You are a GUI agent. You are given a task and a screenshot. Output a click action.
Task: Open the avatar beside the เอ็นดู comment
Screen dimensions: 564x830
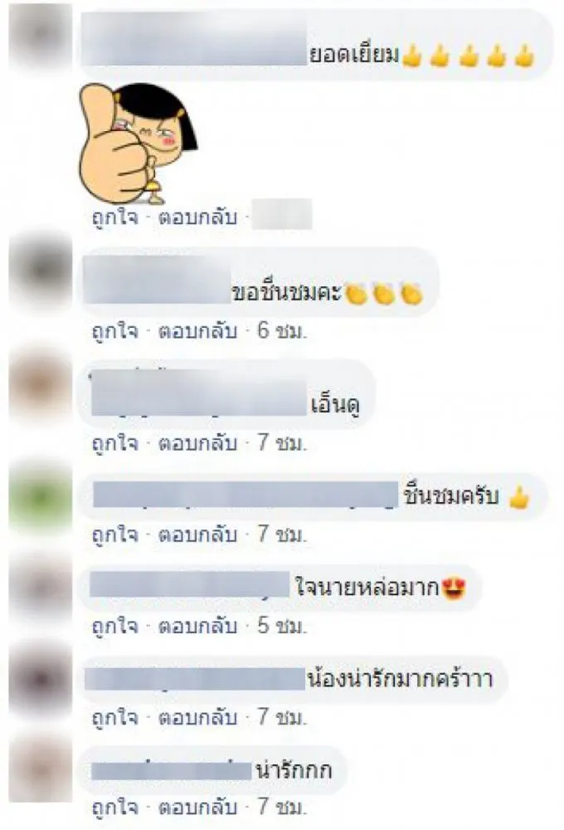[x=40, y=383]
